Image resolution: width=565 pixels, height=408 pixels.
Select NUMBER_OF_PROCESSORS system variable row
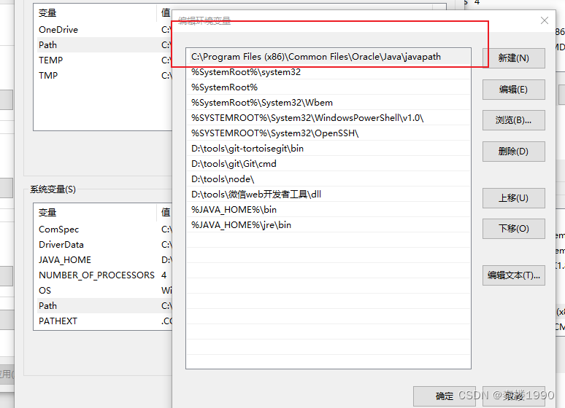(103, 275)
